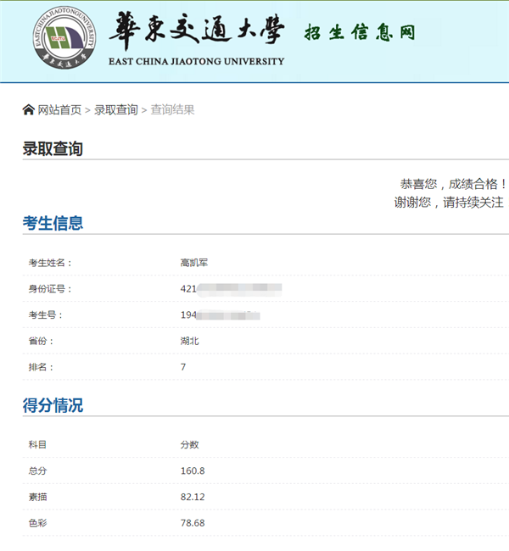Click the 科目 column header
509x551 pixels.
click(x=37, y=444)
